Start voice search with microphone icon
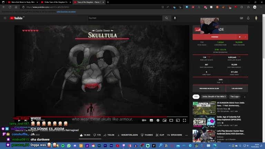This screenshot has height=149, width=265. pos(175,18)
